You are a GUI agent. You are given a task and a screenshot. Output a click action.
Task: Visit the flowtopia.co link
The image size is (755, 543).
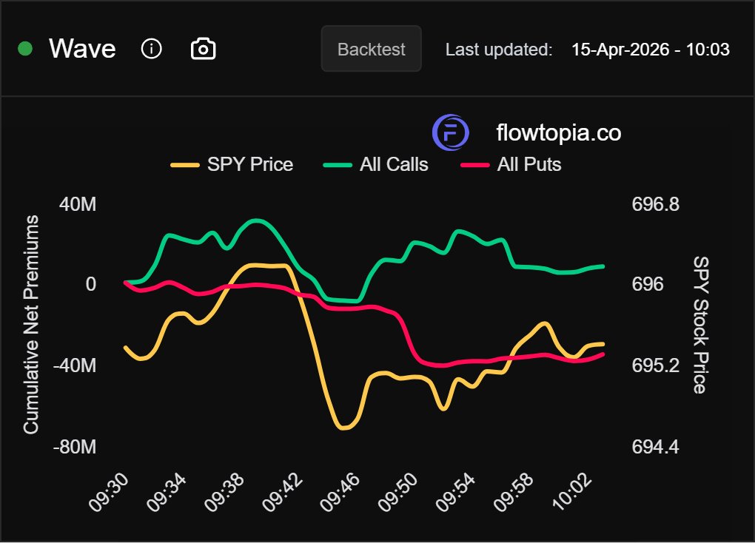(x=558, y=133)
